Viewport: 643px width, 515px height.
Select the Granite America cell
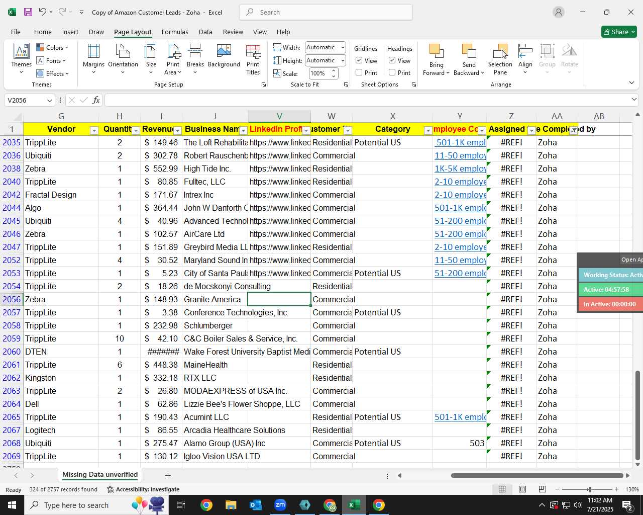pyautogui.click(x=215, y=299)
